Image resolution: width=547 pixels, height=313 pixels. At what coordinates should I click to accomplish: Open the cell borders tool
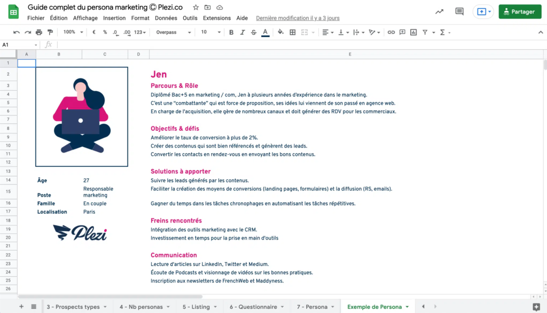click(293, 32)
